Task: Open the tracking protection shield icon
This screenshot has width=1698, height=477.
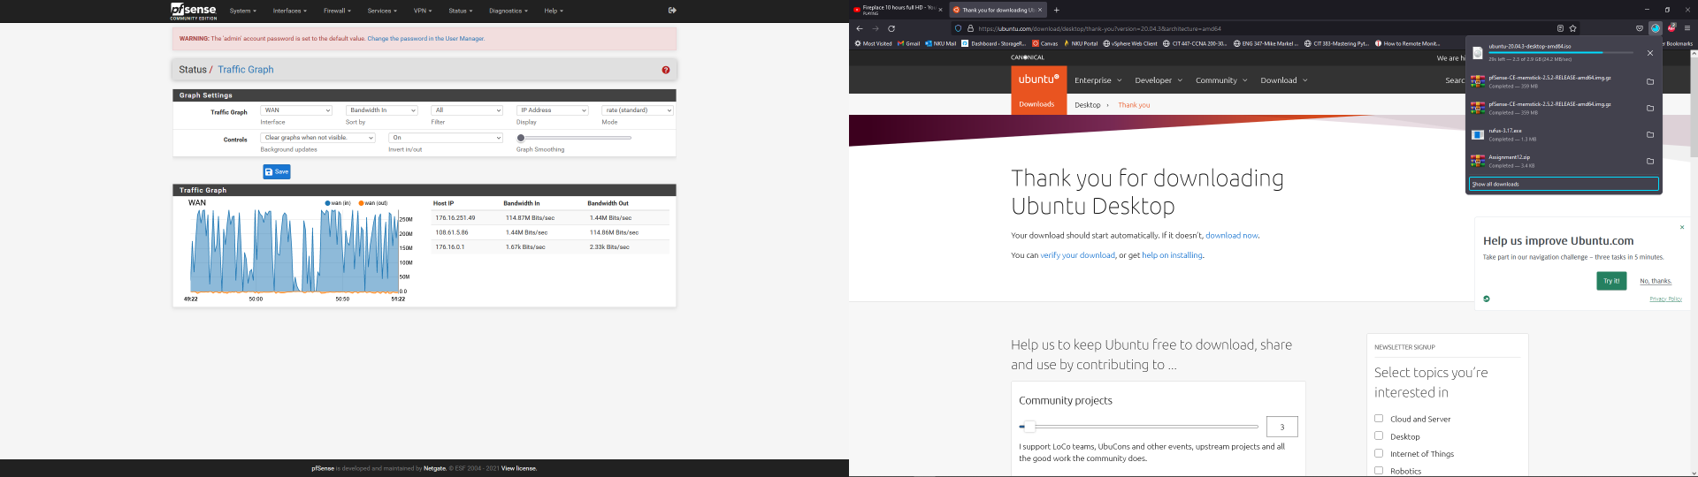Action: pyautogui.click(x=958, y=28)
